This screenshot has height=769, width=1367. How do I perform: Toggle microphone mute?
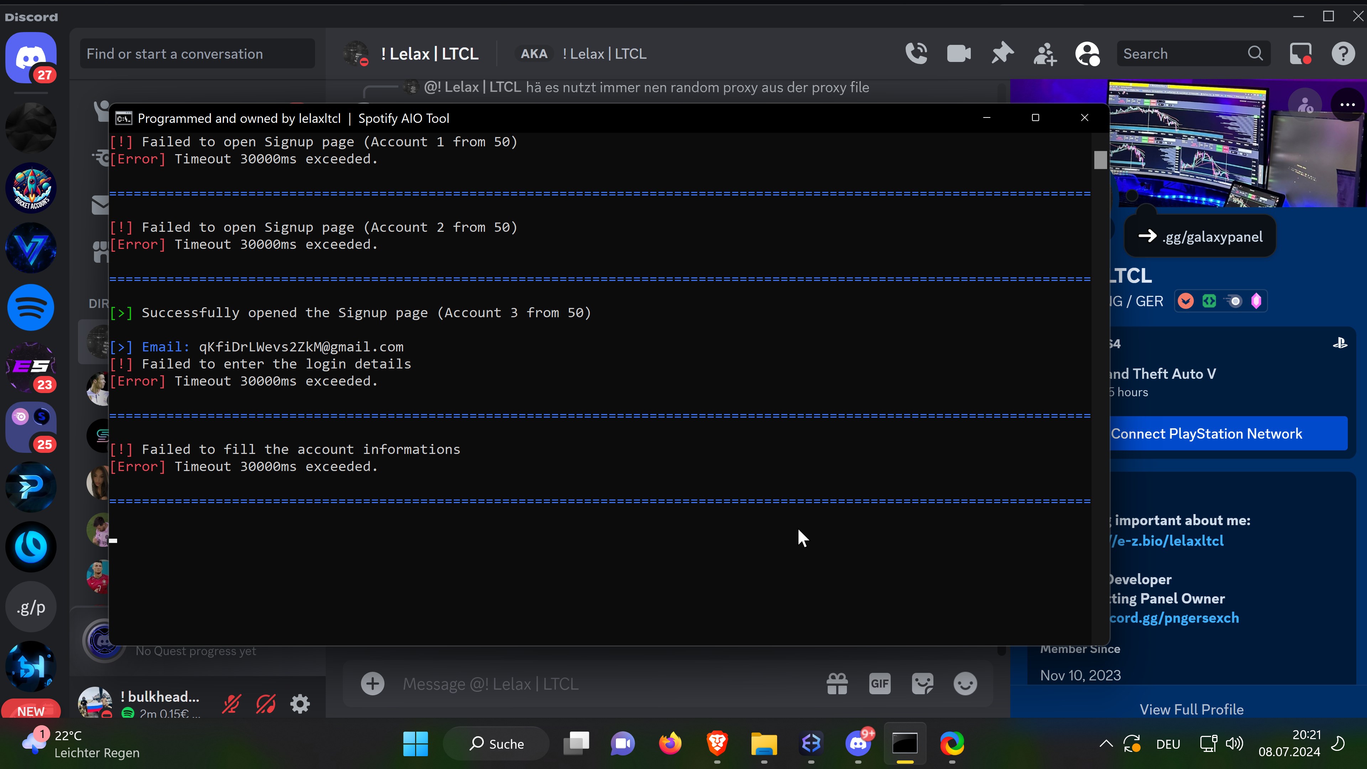(x=231, y=704)
